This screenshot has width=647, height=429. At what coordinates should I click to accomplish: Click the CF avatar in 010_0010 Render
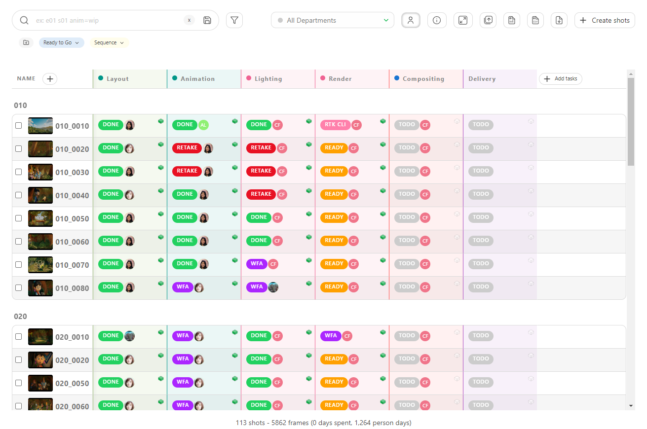click(356, 125)
